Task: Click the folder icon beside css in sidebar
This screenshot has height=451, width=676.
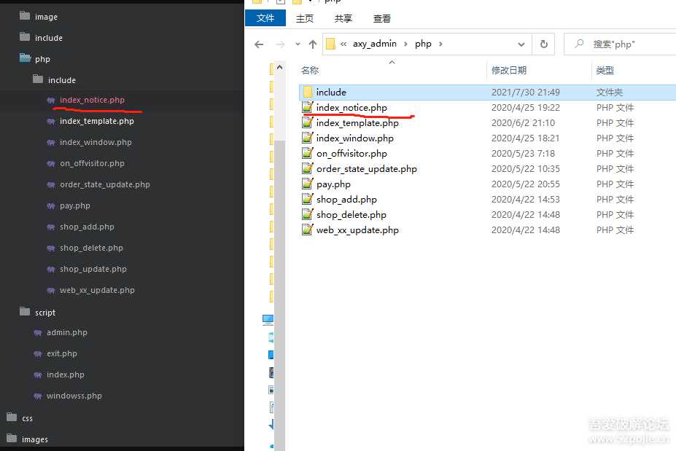Action: (x=12, y=418)
